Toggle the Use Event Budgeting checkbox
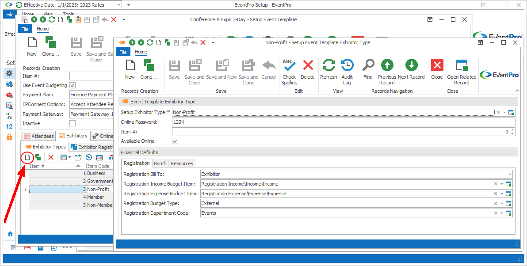The height and width of the screenshot is (266, 527). click(x=73, y=85)
